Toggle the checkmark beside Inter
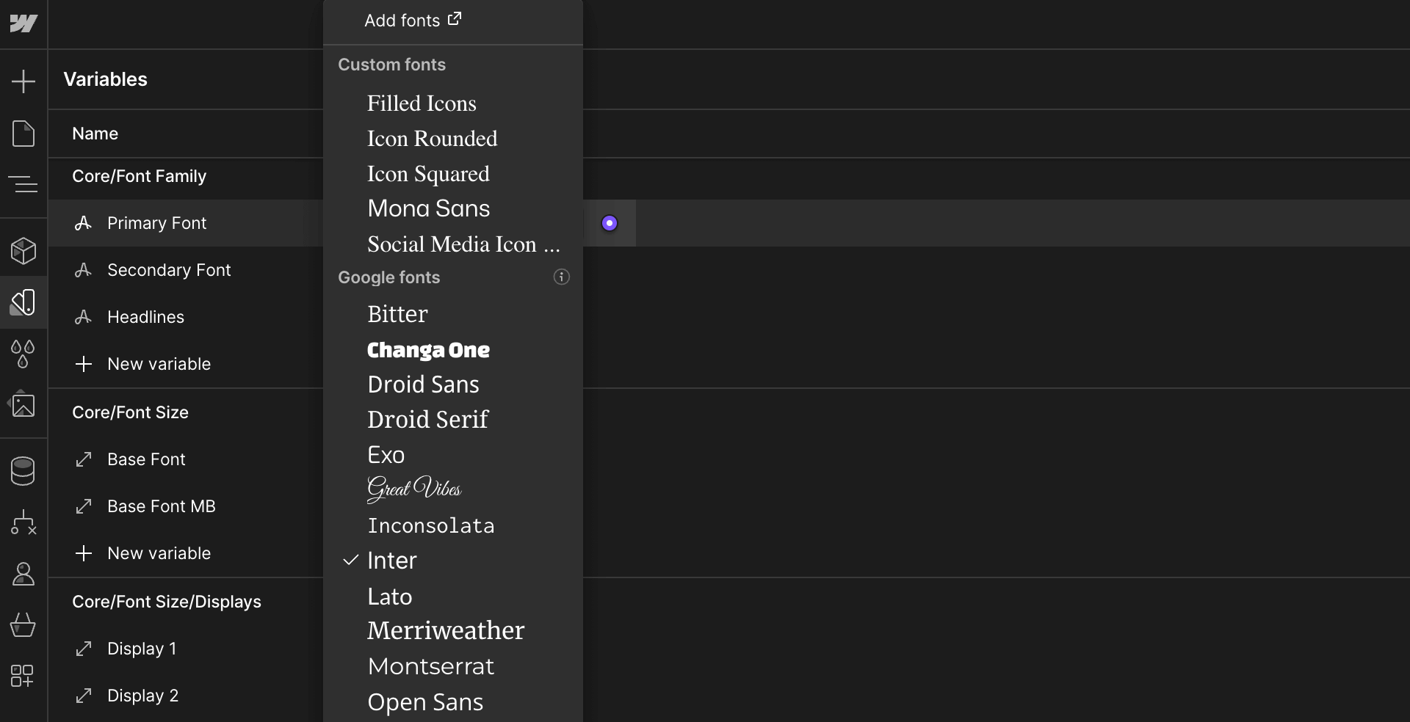 (350, 560)
